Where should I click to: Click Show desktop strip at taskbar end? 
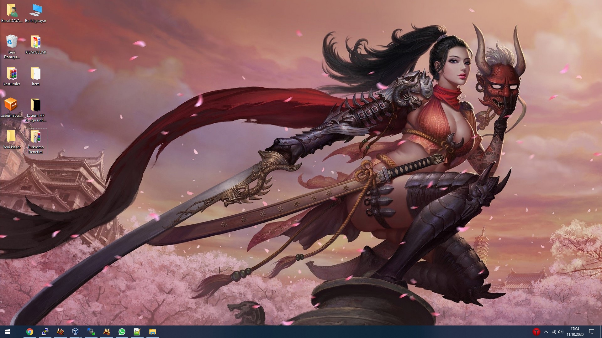601,332
